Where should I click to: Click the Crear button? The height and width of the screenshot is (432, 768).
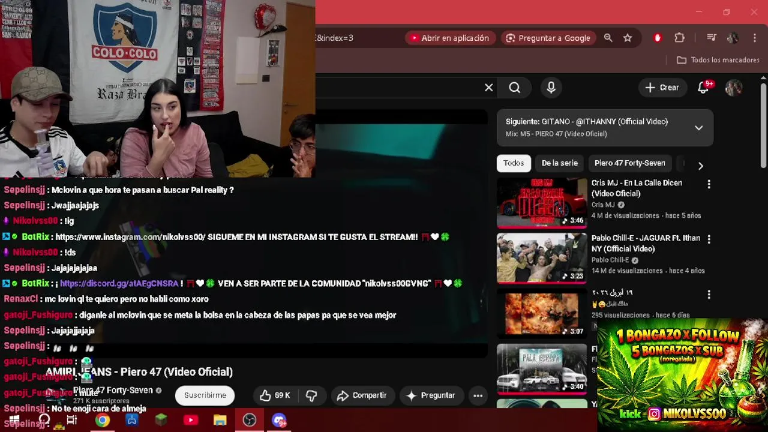pos(662,88)
